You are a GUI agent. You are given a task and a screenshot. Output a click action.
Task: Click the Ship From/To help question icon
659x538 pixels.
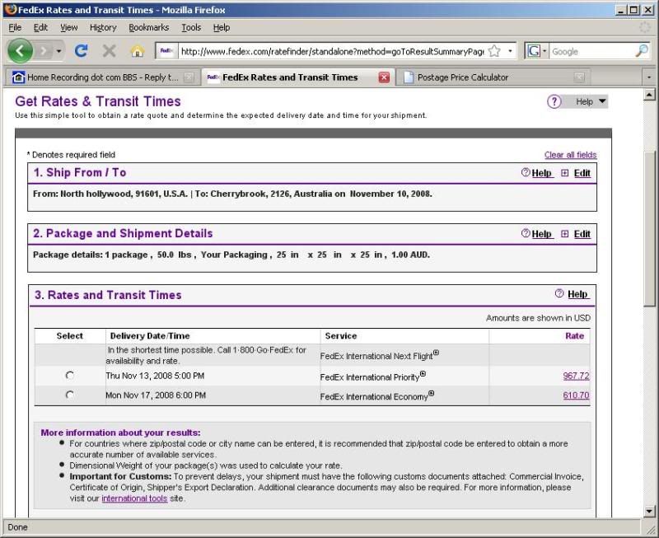(526, 172)
